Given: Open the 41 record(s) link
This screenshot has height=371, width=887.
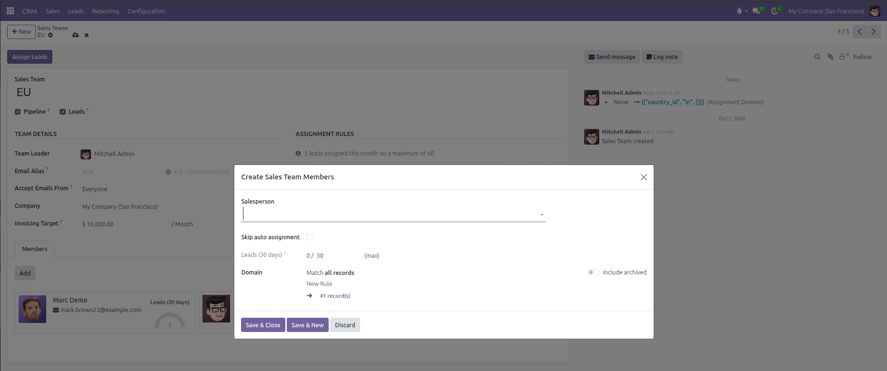Looking at the screenshot, I should (335, 296).
